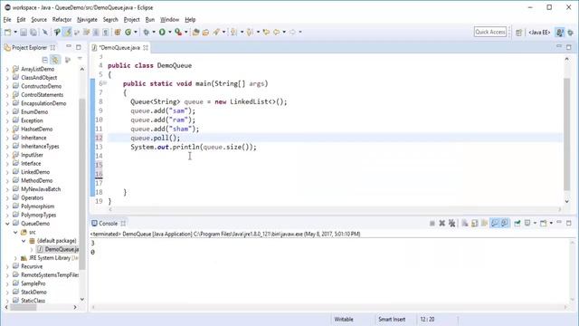The width and height of the screenshot is (579, 326).
Task: Open the Run button dropdown arrow
Action: 169,33
